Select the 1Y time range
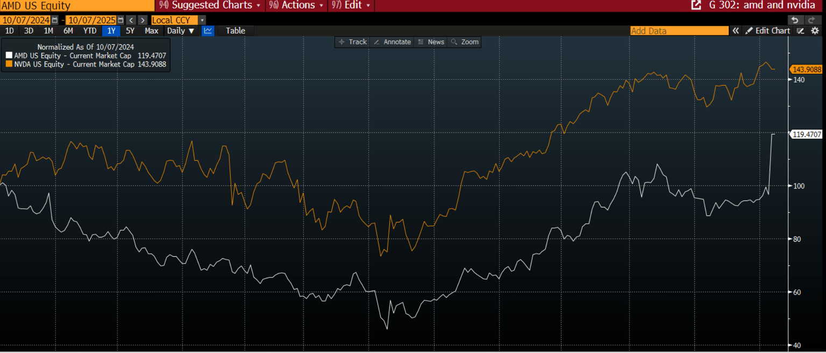The width and height of the screenshot is (826, 353). [x=111, y=31]
